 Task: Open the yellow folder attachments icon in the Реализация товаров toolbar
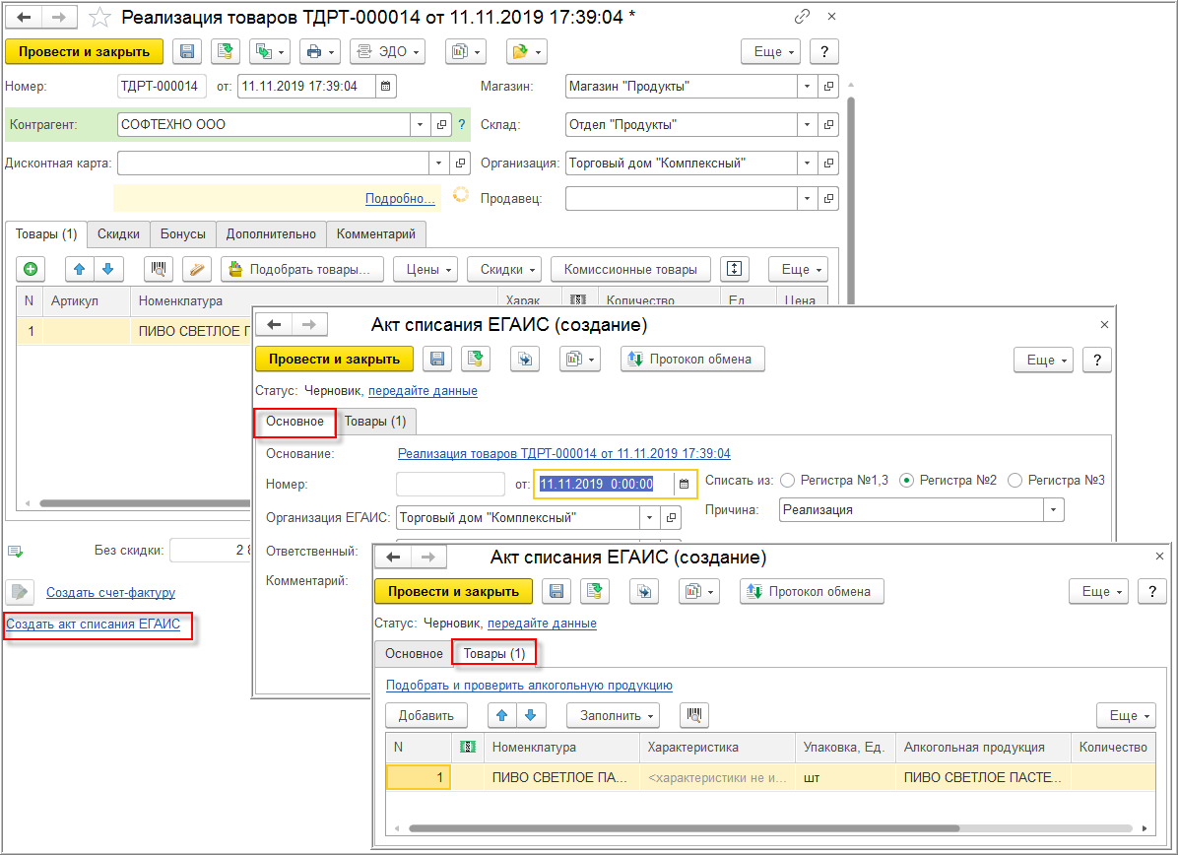[x=526, y=52]
